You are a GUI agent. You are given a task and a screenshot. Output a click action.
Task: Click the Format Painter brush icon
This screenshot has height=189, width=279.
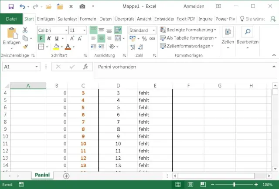25,47
